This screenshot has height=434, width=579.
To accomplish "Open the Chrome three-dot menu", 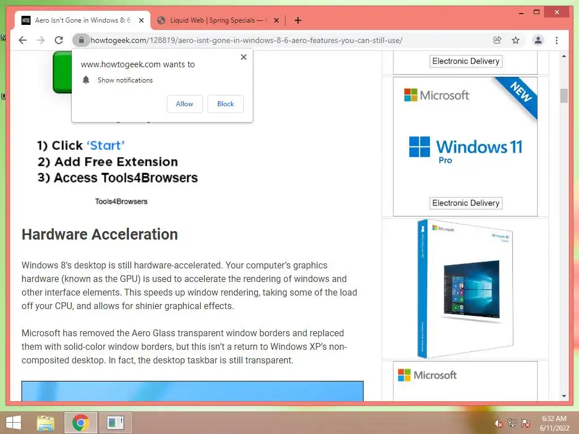I will 556,40.
